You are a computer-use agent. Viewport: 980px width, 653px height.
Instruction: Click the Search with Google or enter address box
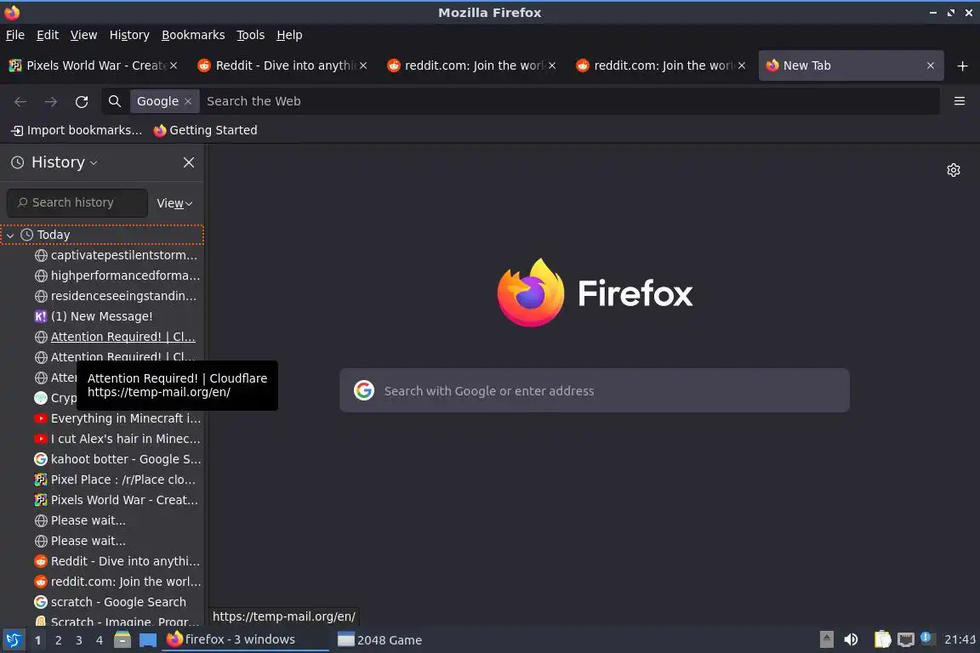(595, 390)
